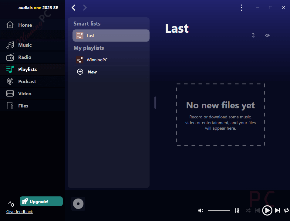
Task: Click the Music note icon
Action: click(10, 45)
